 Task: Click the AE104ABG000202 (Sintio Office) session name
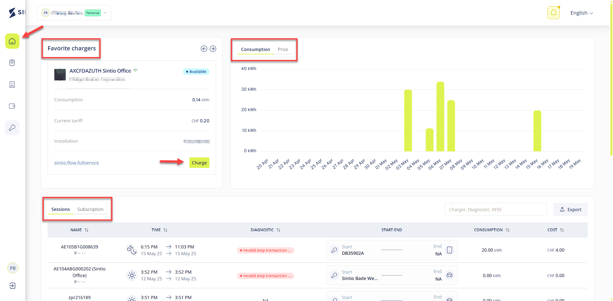[x=79, y=272]
